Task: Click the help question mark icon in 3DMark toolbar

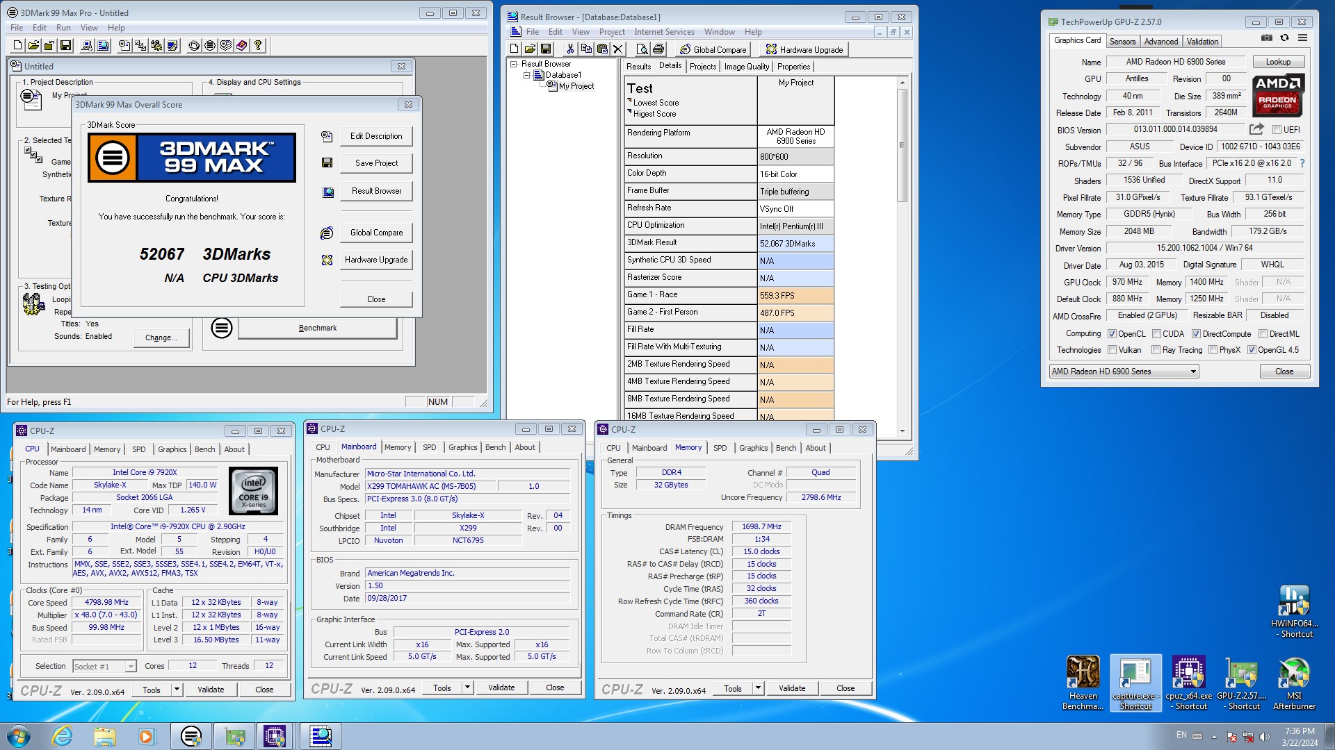Action: point(258,46)
